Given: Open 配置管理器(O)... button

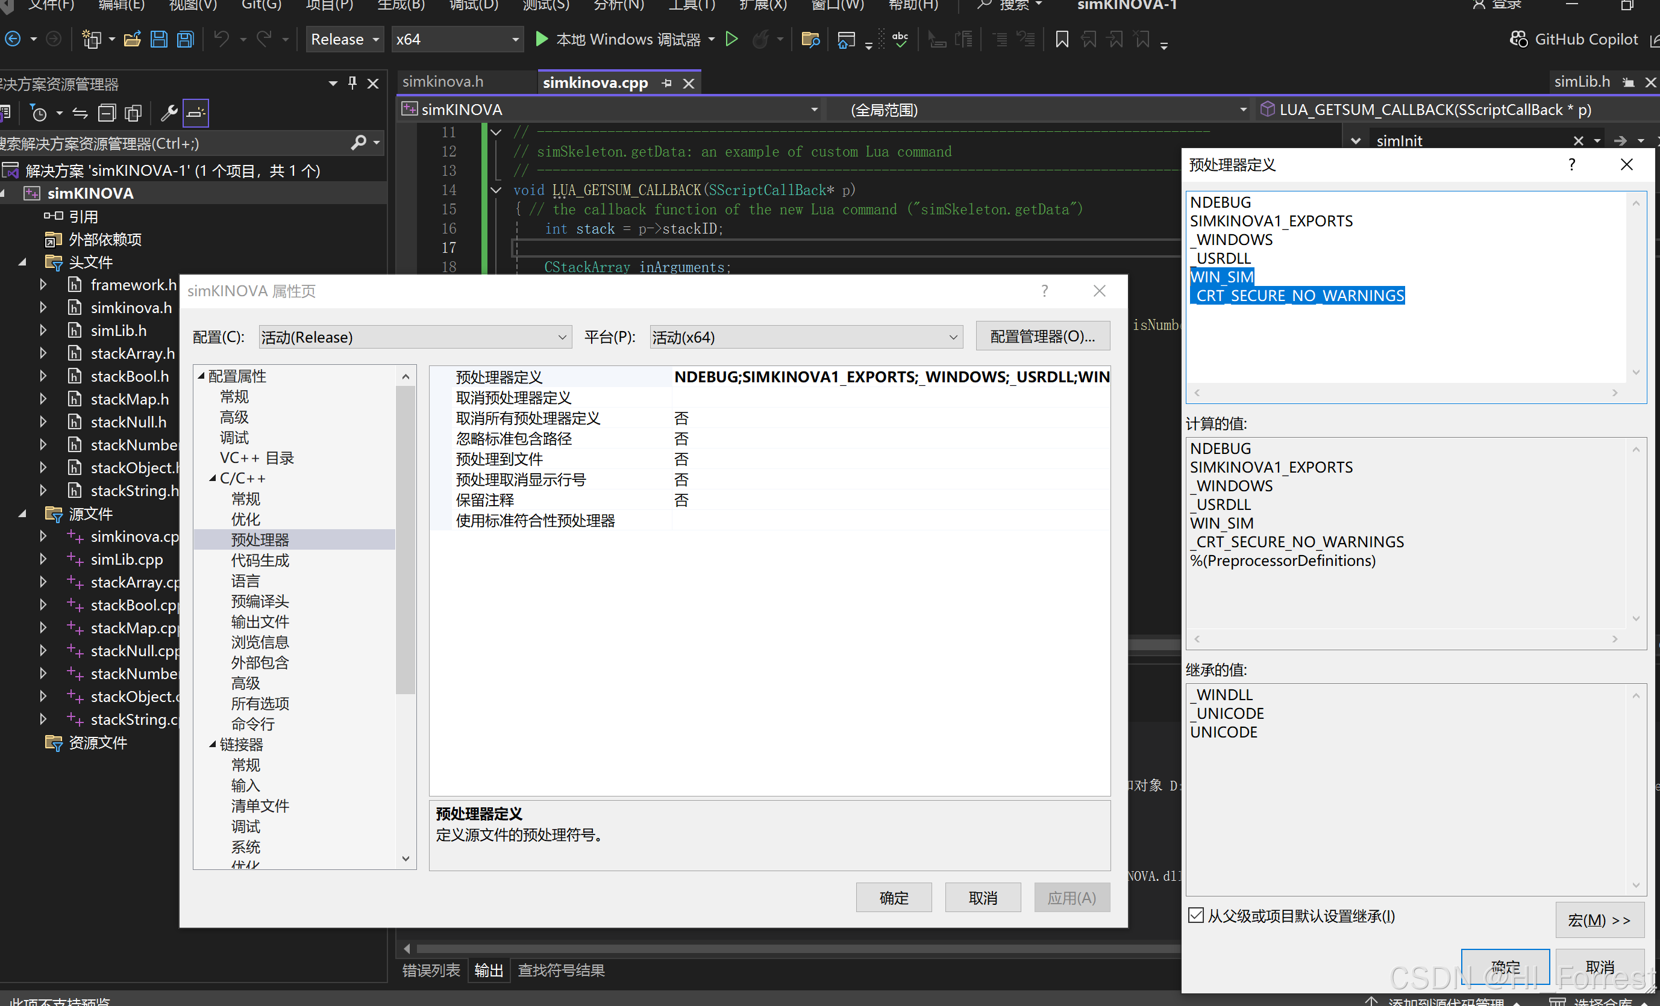Looking at the screenshot, I should 1043,336.
